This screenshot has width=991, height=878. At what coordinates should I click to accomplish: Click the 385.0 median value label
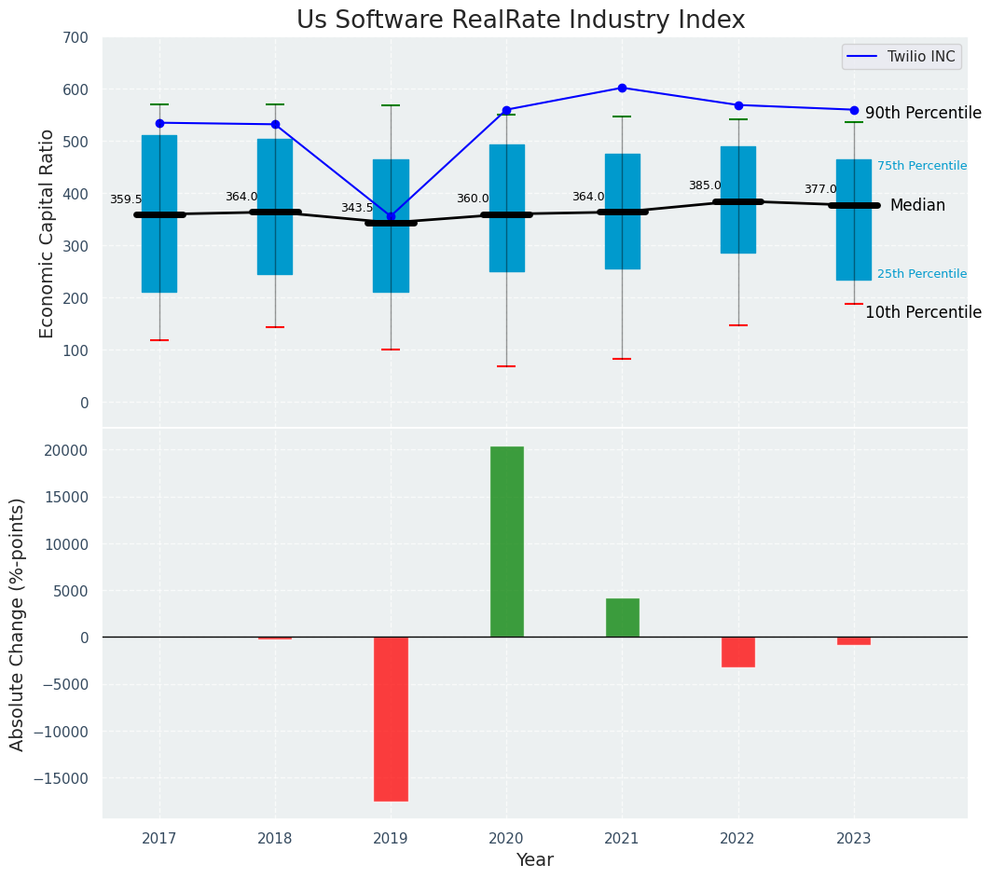tap(705, 186)
